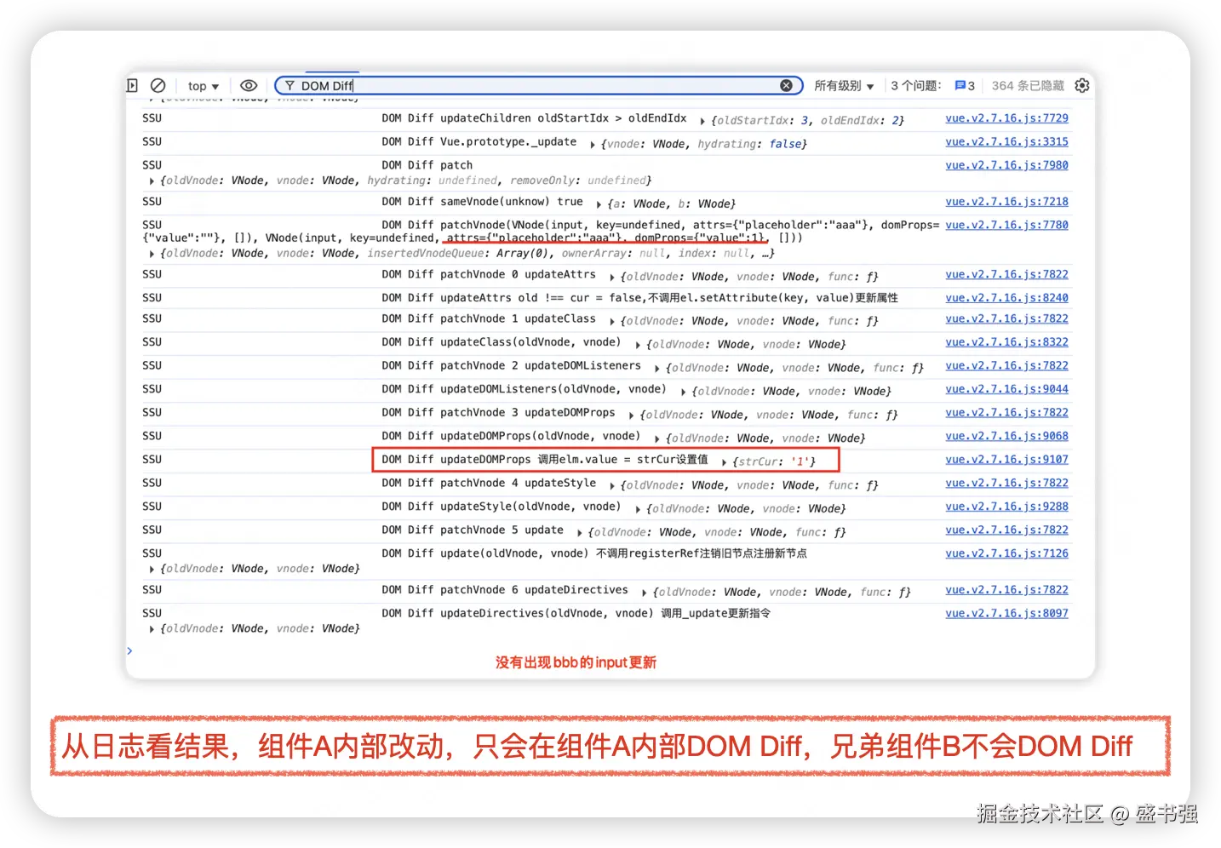Expand the updateDOMProps(oldVnode, vnode) object
Viewport: 1221px width, 848px height.
656,438
